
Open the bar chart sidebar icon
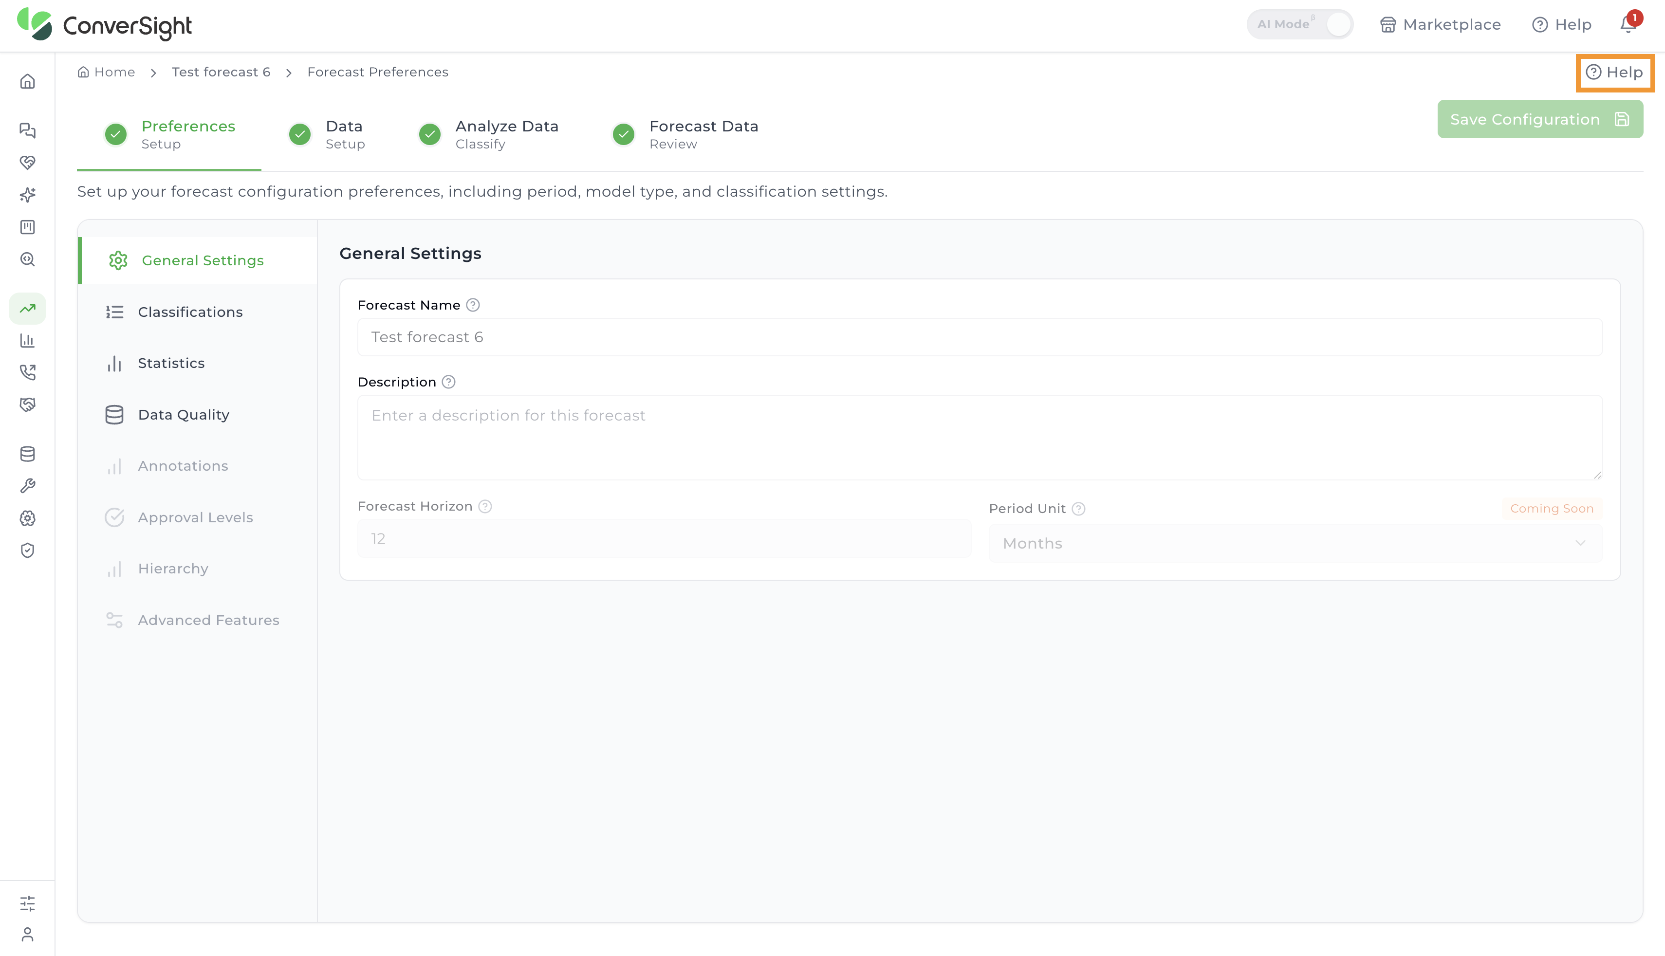pos(28,340)
